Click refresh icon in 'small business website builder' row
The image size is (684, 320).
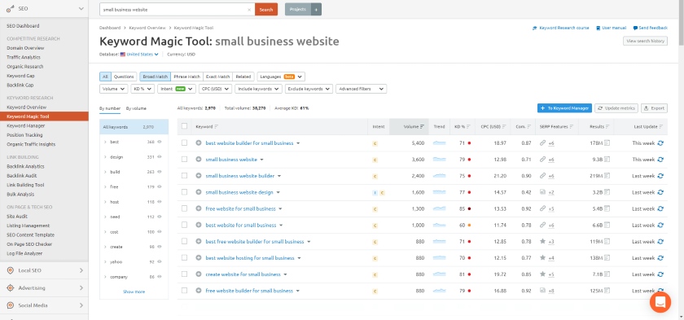point(660,176)
